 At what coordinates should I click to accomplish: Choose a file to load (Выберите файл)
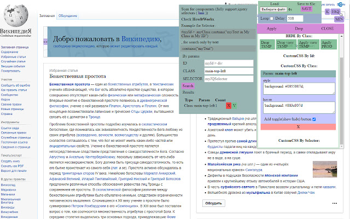point(273,9)
